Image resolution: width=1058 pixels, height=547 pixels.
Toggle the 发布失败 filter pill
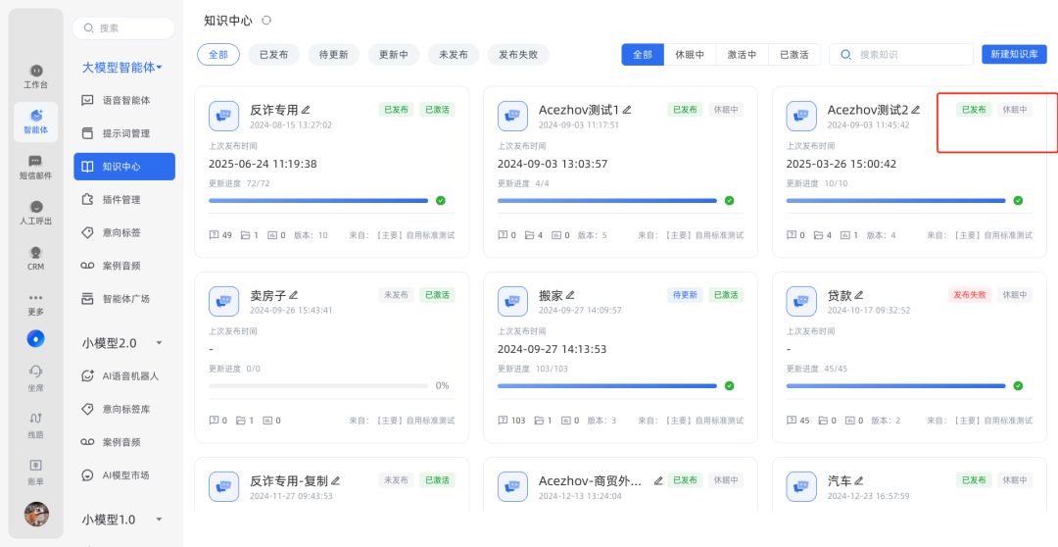pos(518,55)
